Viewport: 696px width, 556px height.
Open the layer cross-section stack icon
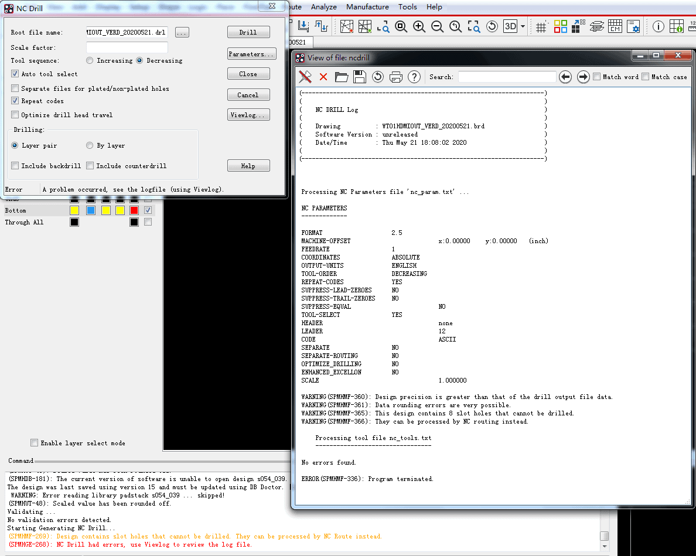(x=596, y=26)
